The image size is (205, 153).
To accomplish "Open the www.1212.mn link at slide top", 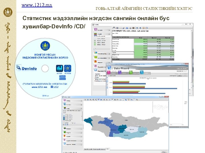I will tap(37, 5).
